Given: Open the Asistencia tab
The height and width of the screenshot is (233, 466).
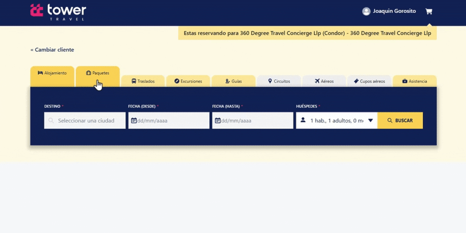Looking at the screenshot, I should tap(415, 82).
